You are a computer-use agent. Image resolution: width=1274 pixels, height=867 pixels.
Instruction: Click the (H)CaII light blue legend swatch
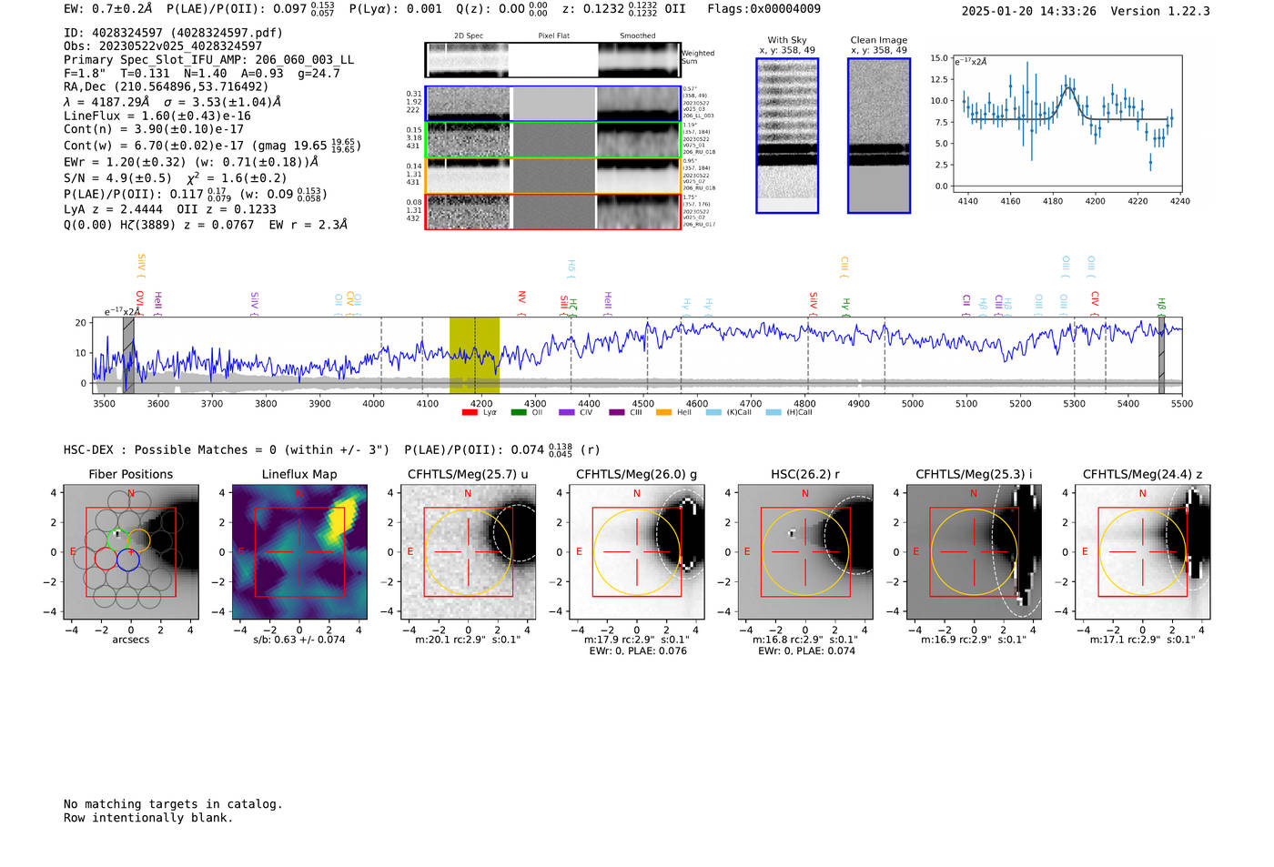[x=773, y=412]
